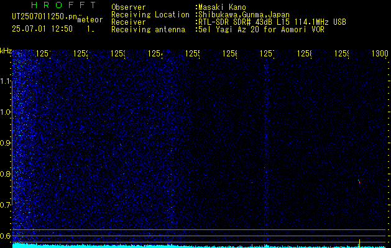Click the 1252 time axis marker
The width and height of the screenshot is (391, 248).
[x=81, y=54]
